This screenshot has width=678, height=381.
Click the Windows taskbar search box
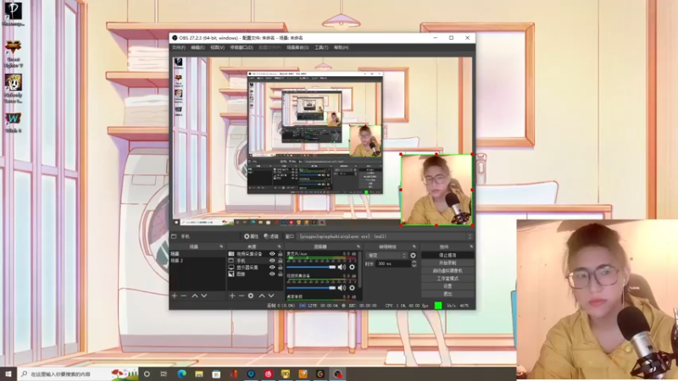point(78,374)
